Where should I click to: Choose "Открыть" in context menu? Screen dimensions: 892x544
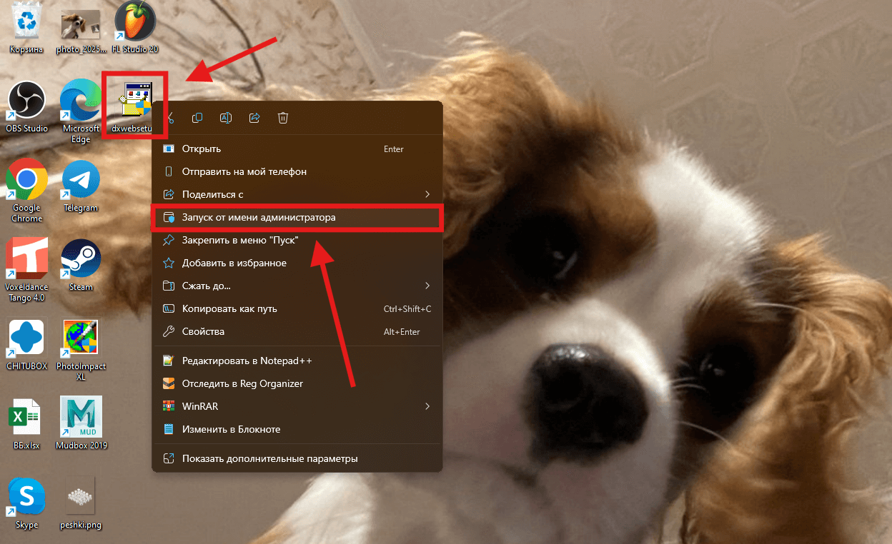(202, 148)
